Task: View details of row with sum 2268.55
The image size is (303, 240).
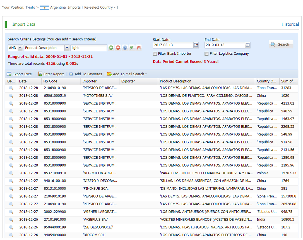Action: tap(11, 127)
